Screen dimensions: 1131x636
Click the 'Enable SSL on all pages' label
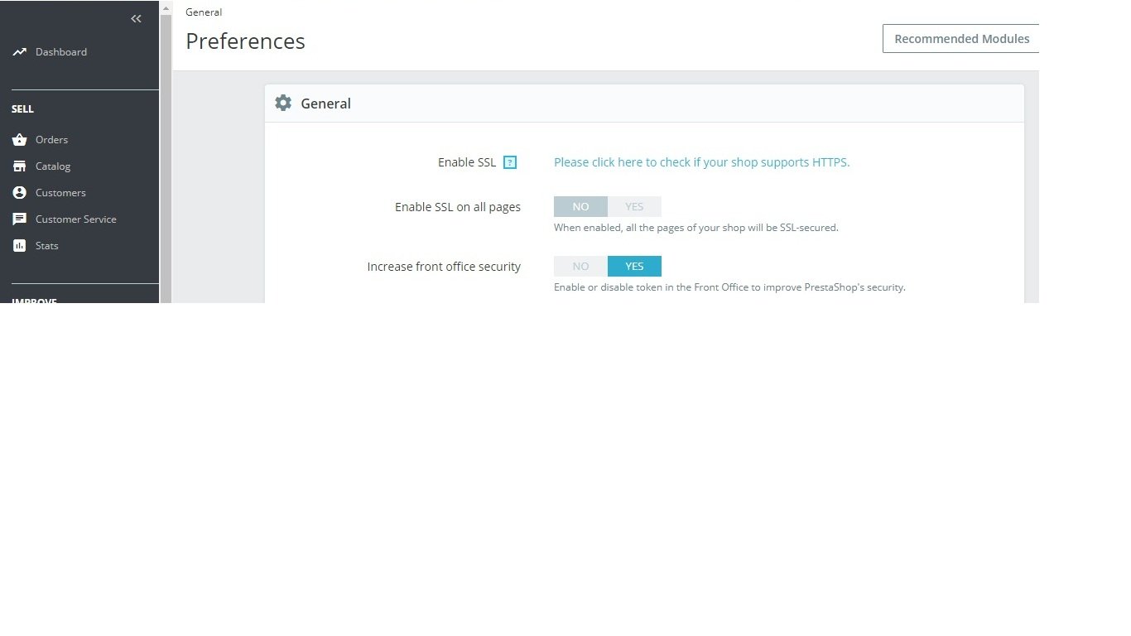point(458,207)
